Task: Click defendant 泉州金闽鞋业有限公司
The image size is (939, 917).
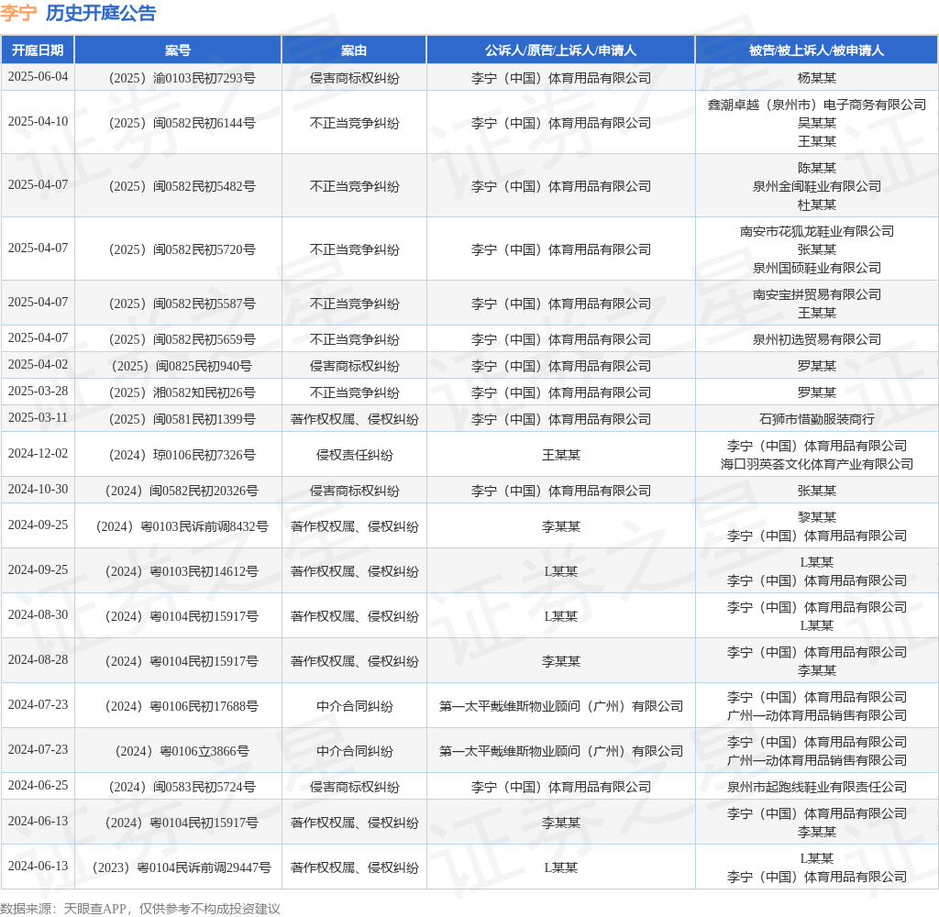Action: [x=816, y=187]
